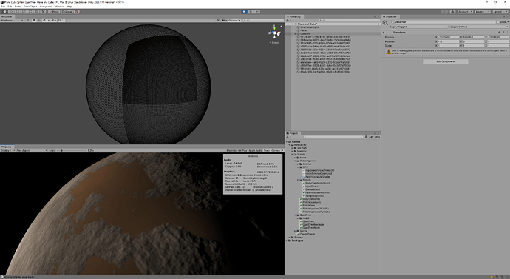Screen dimensions: 510x279
Task: Open the Layer dropdown in Inspector
Action: tap(483, 27)
